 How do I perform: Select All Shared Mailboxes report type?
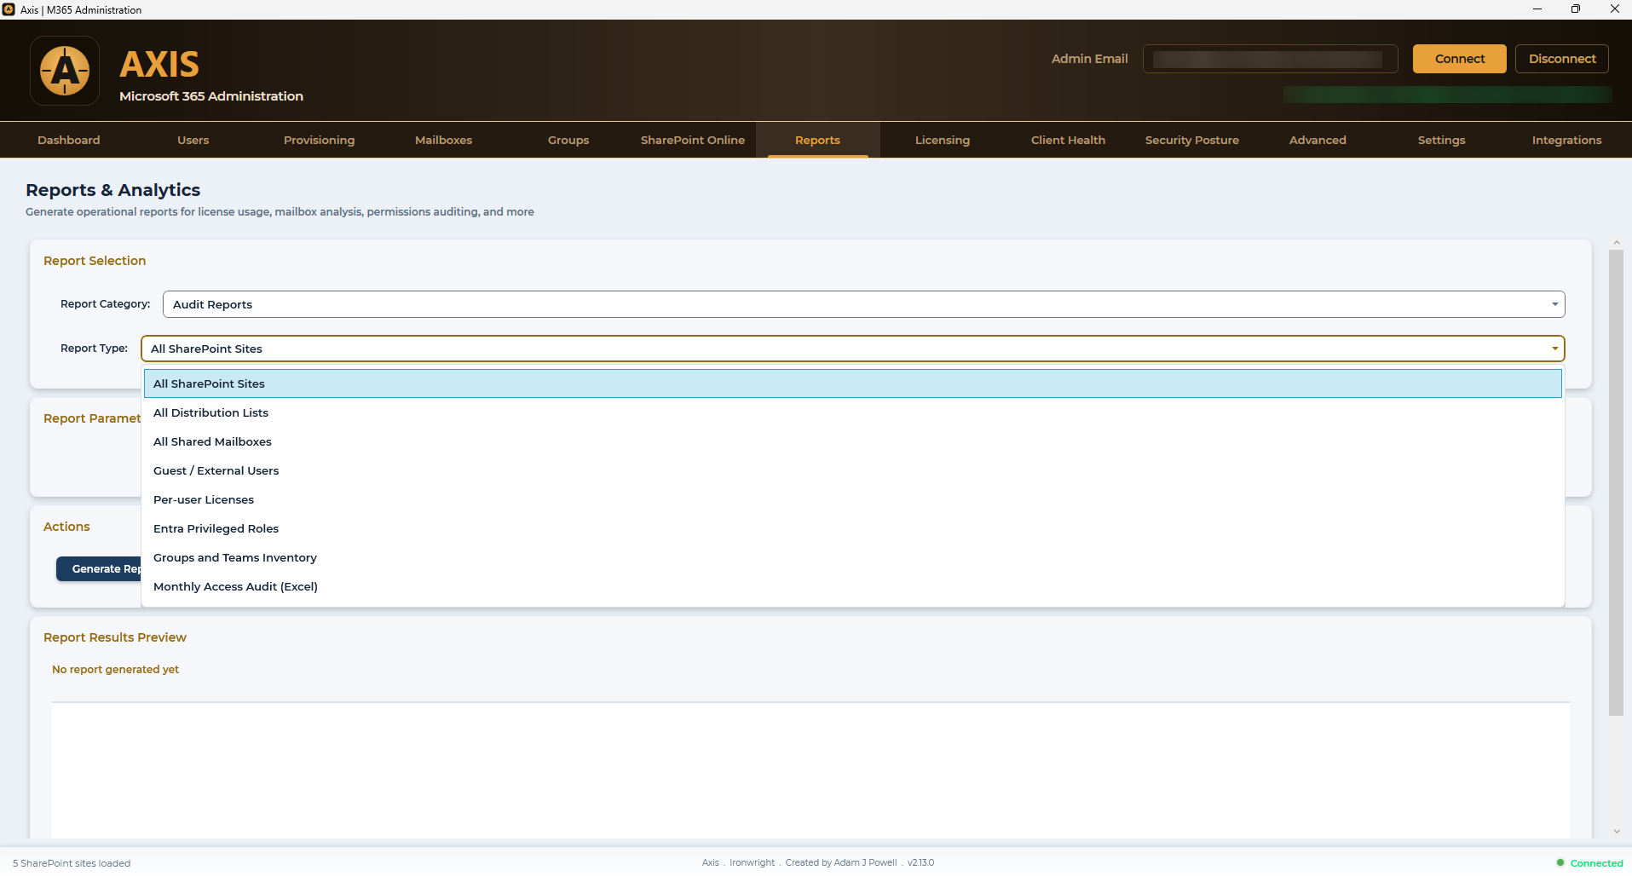tap(852, 441)
